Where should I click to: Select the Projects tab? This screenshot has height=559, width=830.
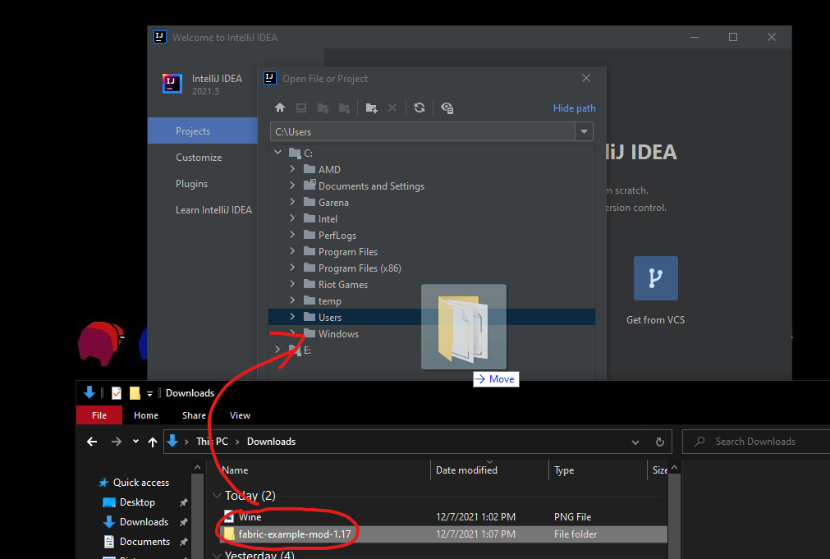click(203, 131)
